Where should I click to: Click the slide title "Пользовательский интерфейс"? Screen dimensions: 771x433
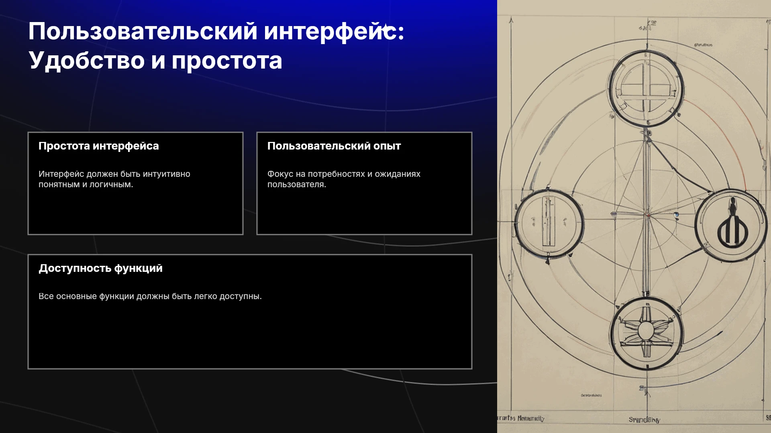[x=216, y=31]
